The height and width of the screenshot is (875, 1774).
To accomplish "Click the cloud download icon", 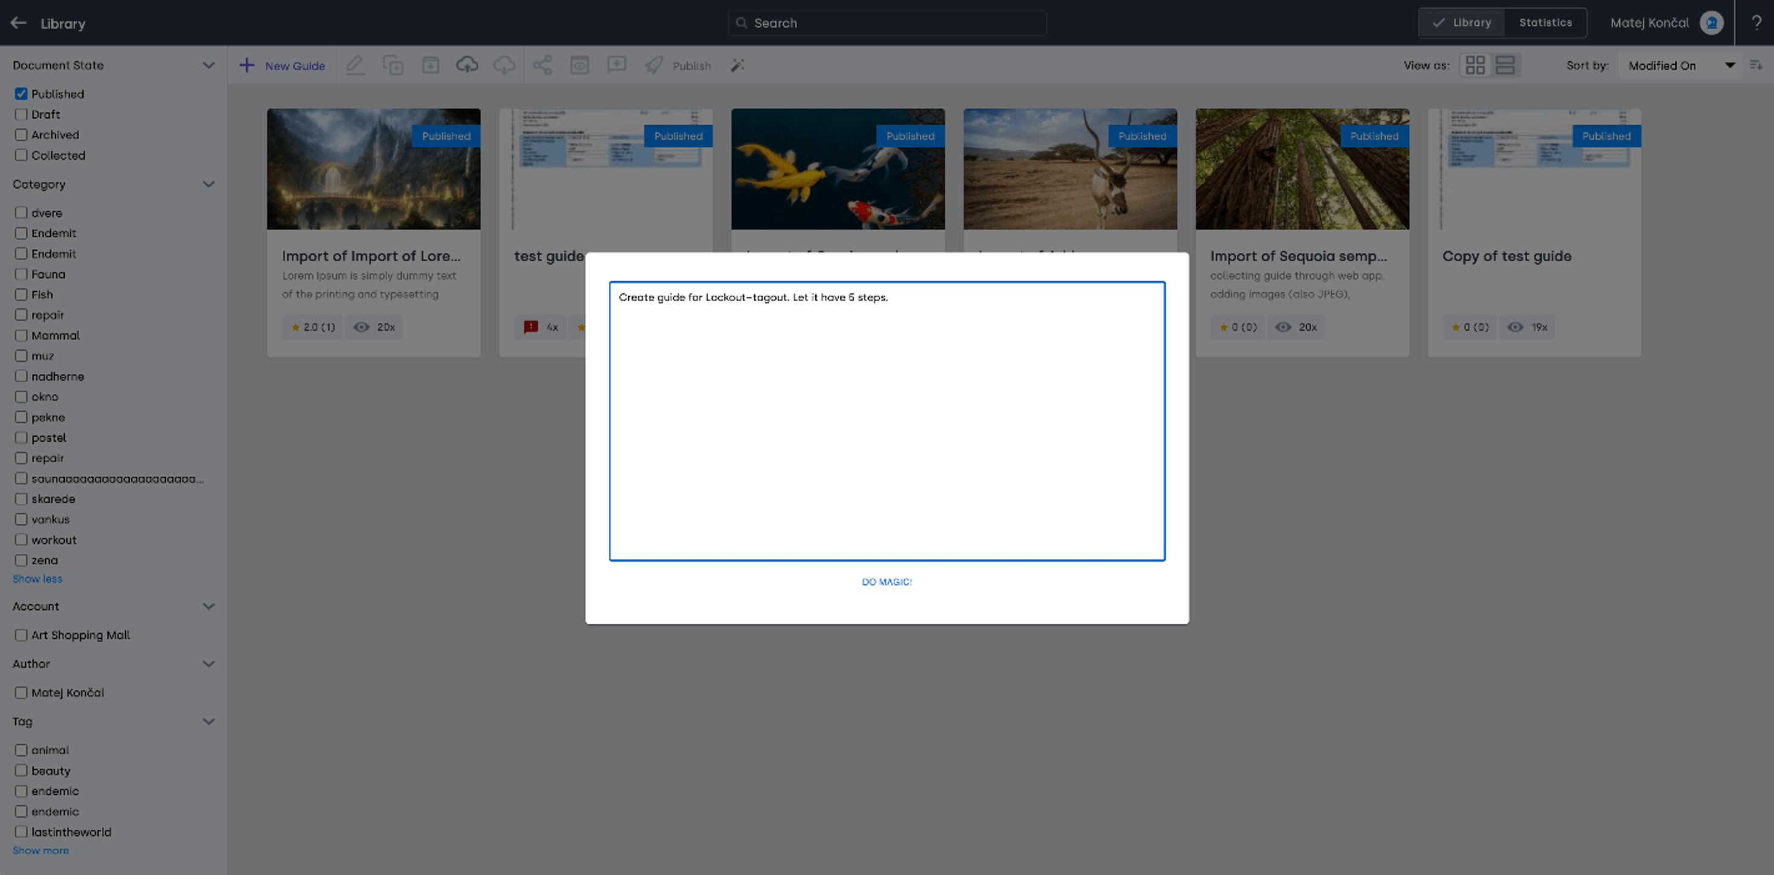I will tap(504, 65).
